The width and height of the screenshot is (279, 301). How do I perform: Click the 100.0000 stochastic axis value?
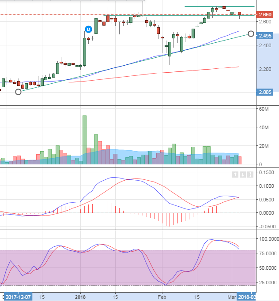click(269, 239)
